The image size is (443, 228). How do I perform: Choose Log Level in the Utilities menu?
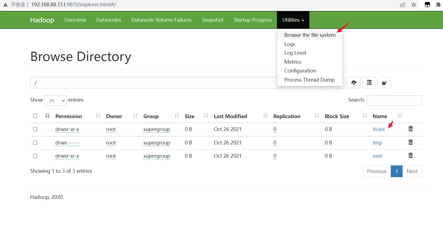click(x=295, y=53)
